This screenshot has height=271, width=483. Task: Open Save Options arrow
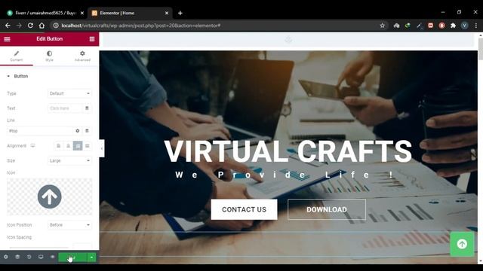click(x=92, y=257)
